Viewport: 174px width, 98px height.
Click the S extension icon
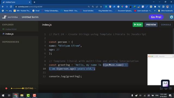pos(151,7)
